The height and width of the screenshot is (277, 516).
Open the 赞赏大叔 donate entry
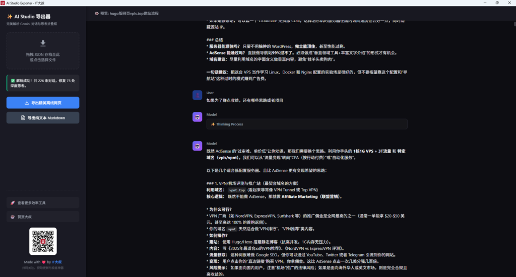point(43,217)
